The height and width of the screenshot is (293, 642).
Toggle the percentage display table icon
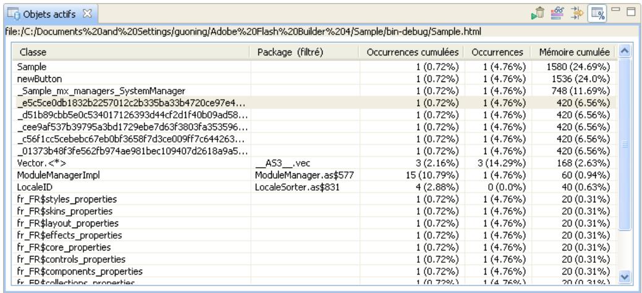(597, 14)
